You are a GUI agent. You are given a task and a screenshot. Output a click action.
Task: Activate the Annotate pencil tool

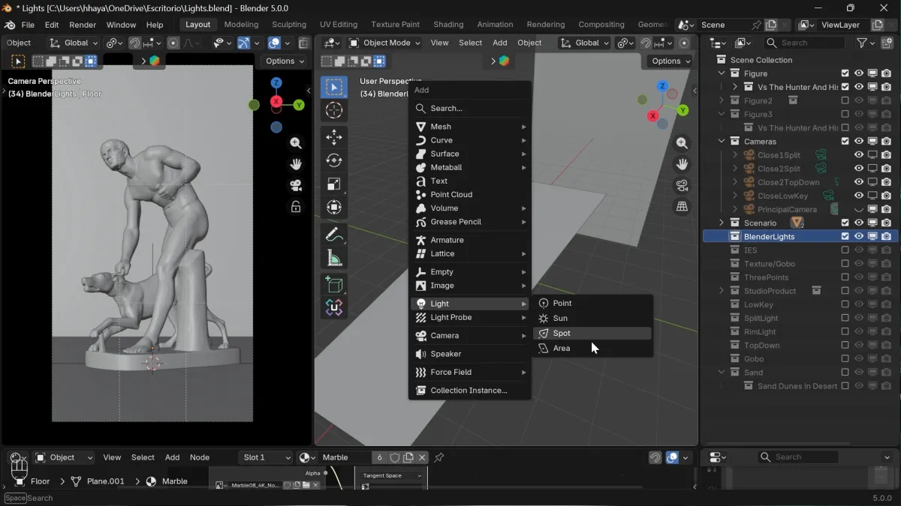334,235
